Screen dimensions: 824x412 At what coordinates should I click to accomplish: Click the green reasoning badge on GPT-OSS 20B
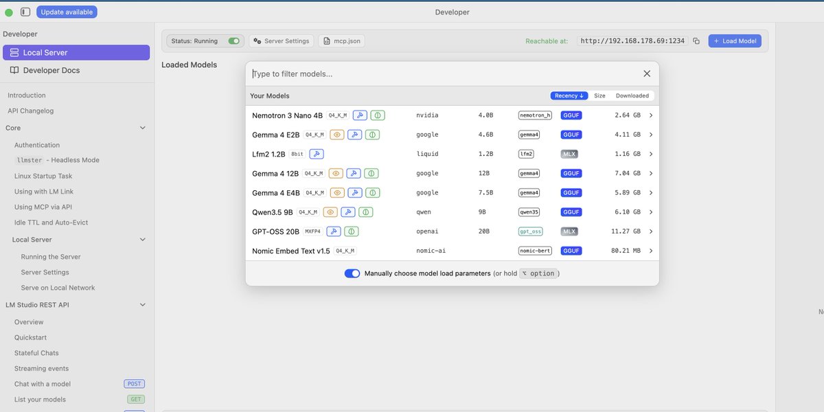[351, 231]
